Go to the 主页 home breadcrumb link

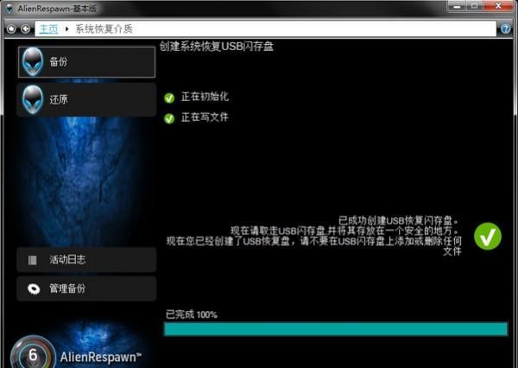[x=48, y=29]
